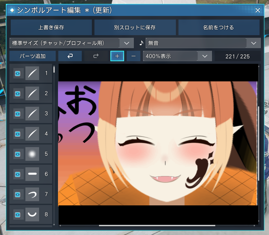This screenshot has width=269, height=235.
Task: Select the horizontal bar thumbnail of layer 6
Action: 32,174
